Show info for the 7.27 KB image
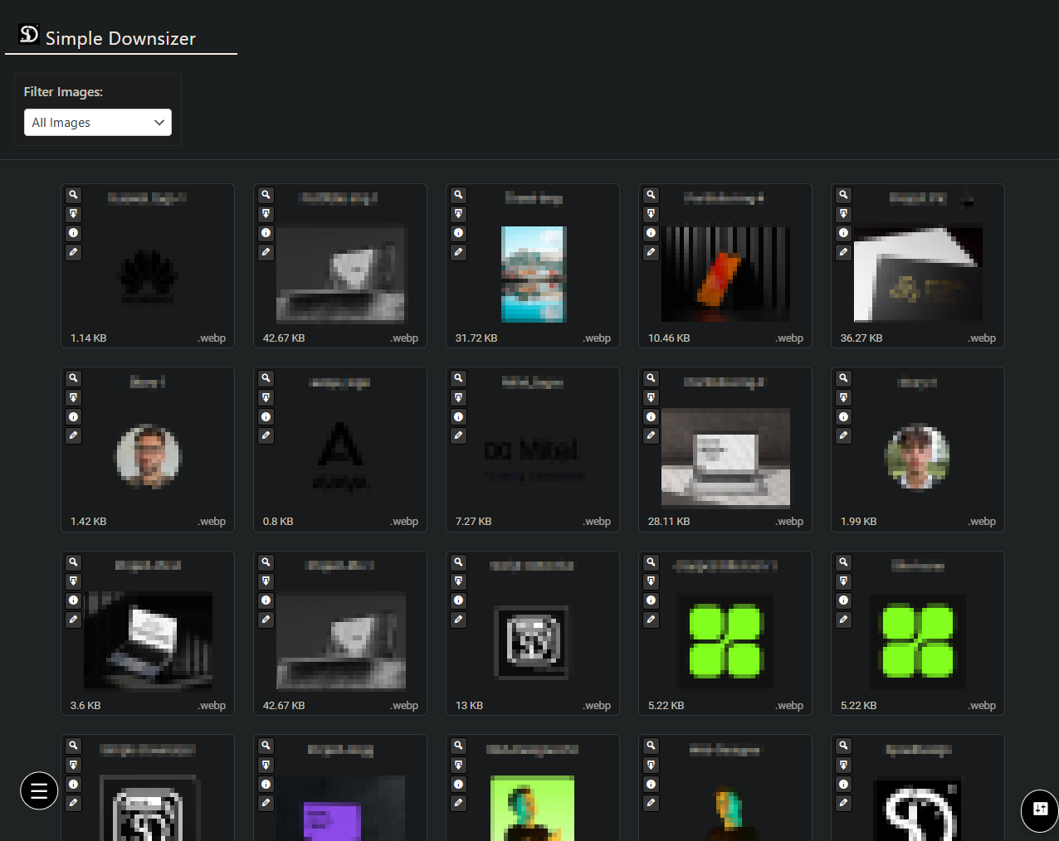This screenshot has height=841, width=1059. pyautogui.click(x=459, y=416)
